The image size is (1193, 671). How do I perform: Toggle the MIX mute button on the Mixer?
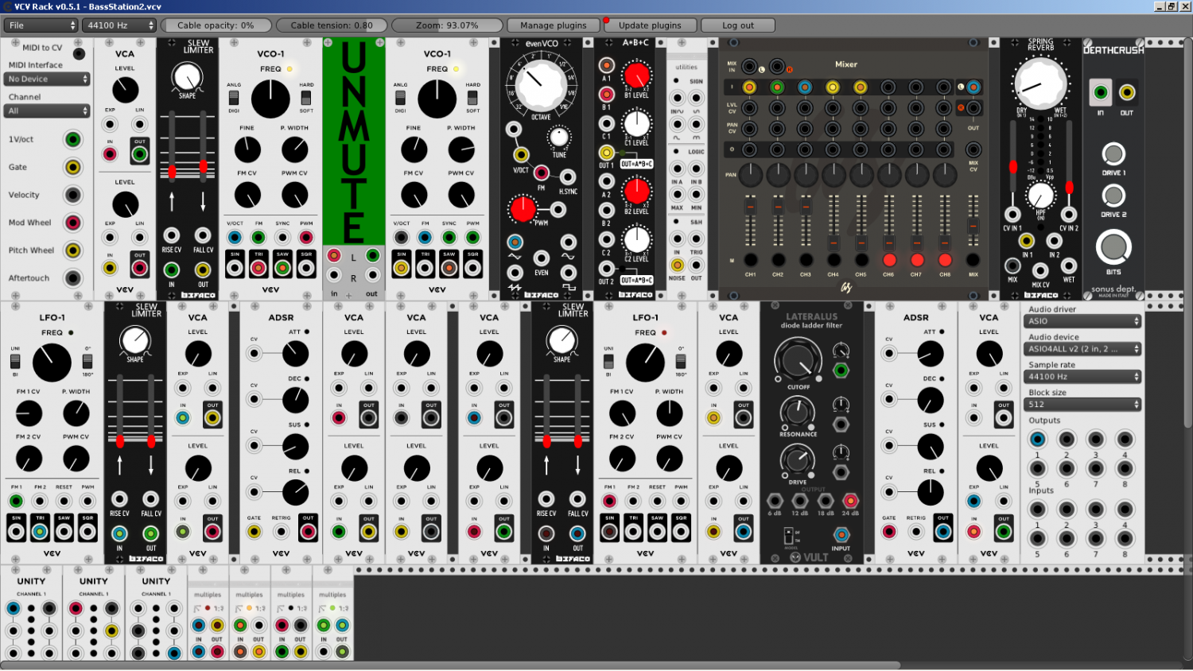[x=973, y=260]
